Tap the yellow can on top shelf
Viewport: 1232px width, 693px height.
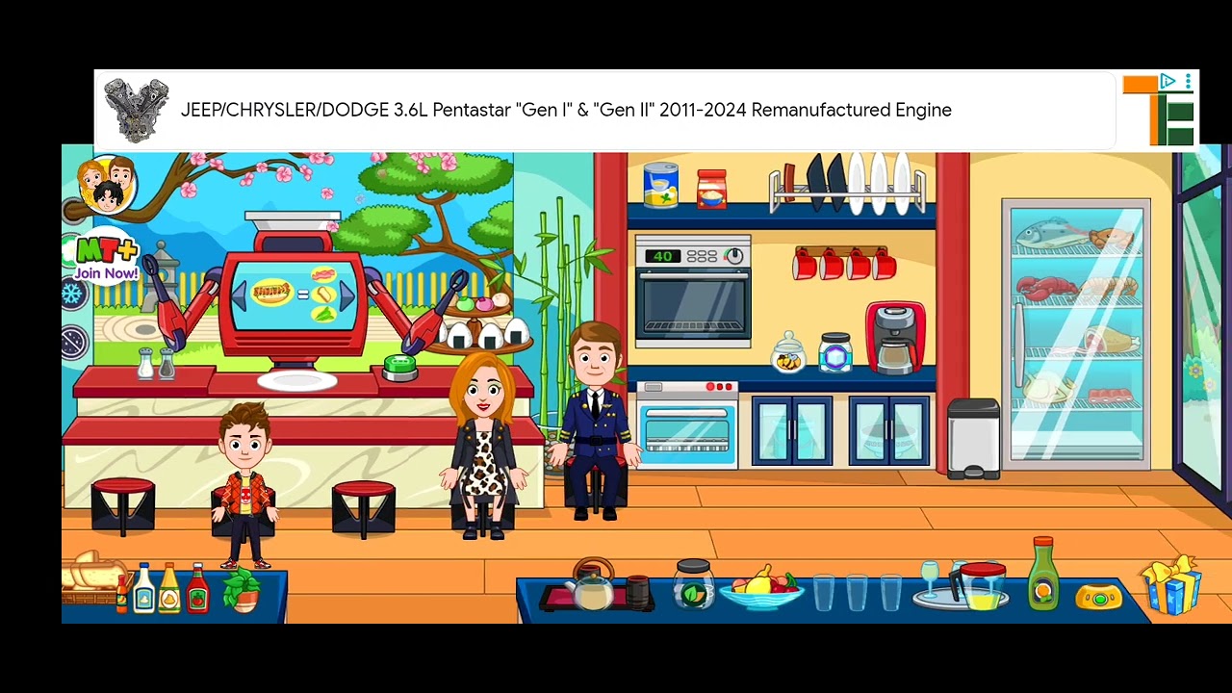[660, 185]
